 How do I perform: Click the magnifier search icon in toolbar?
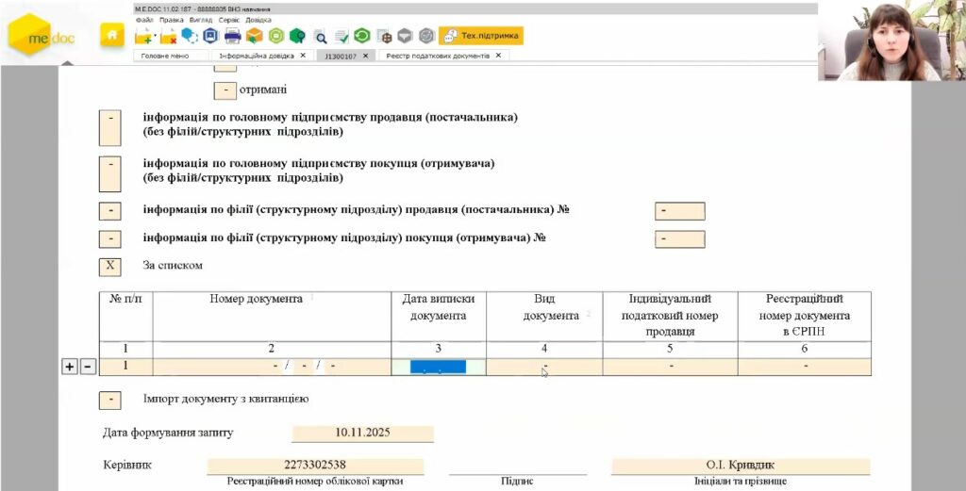[x=320, y=38]
